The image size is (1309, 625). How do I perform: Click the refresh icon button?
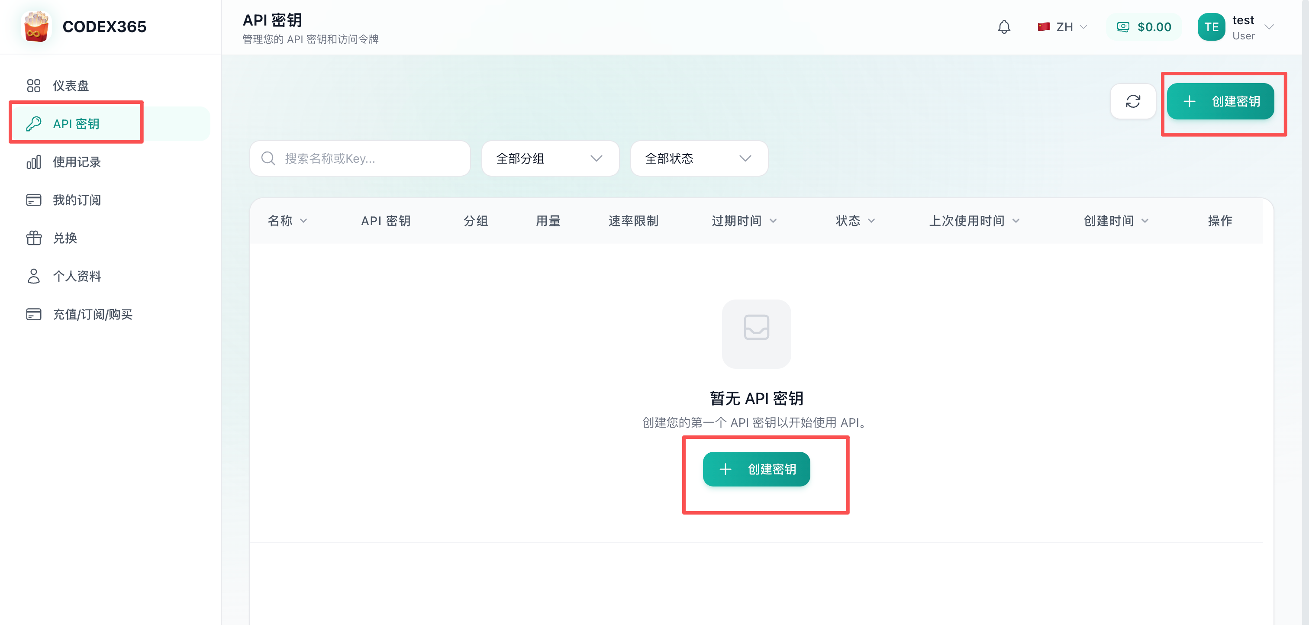click(x=1133, y=101)
